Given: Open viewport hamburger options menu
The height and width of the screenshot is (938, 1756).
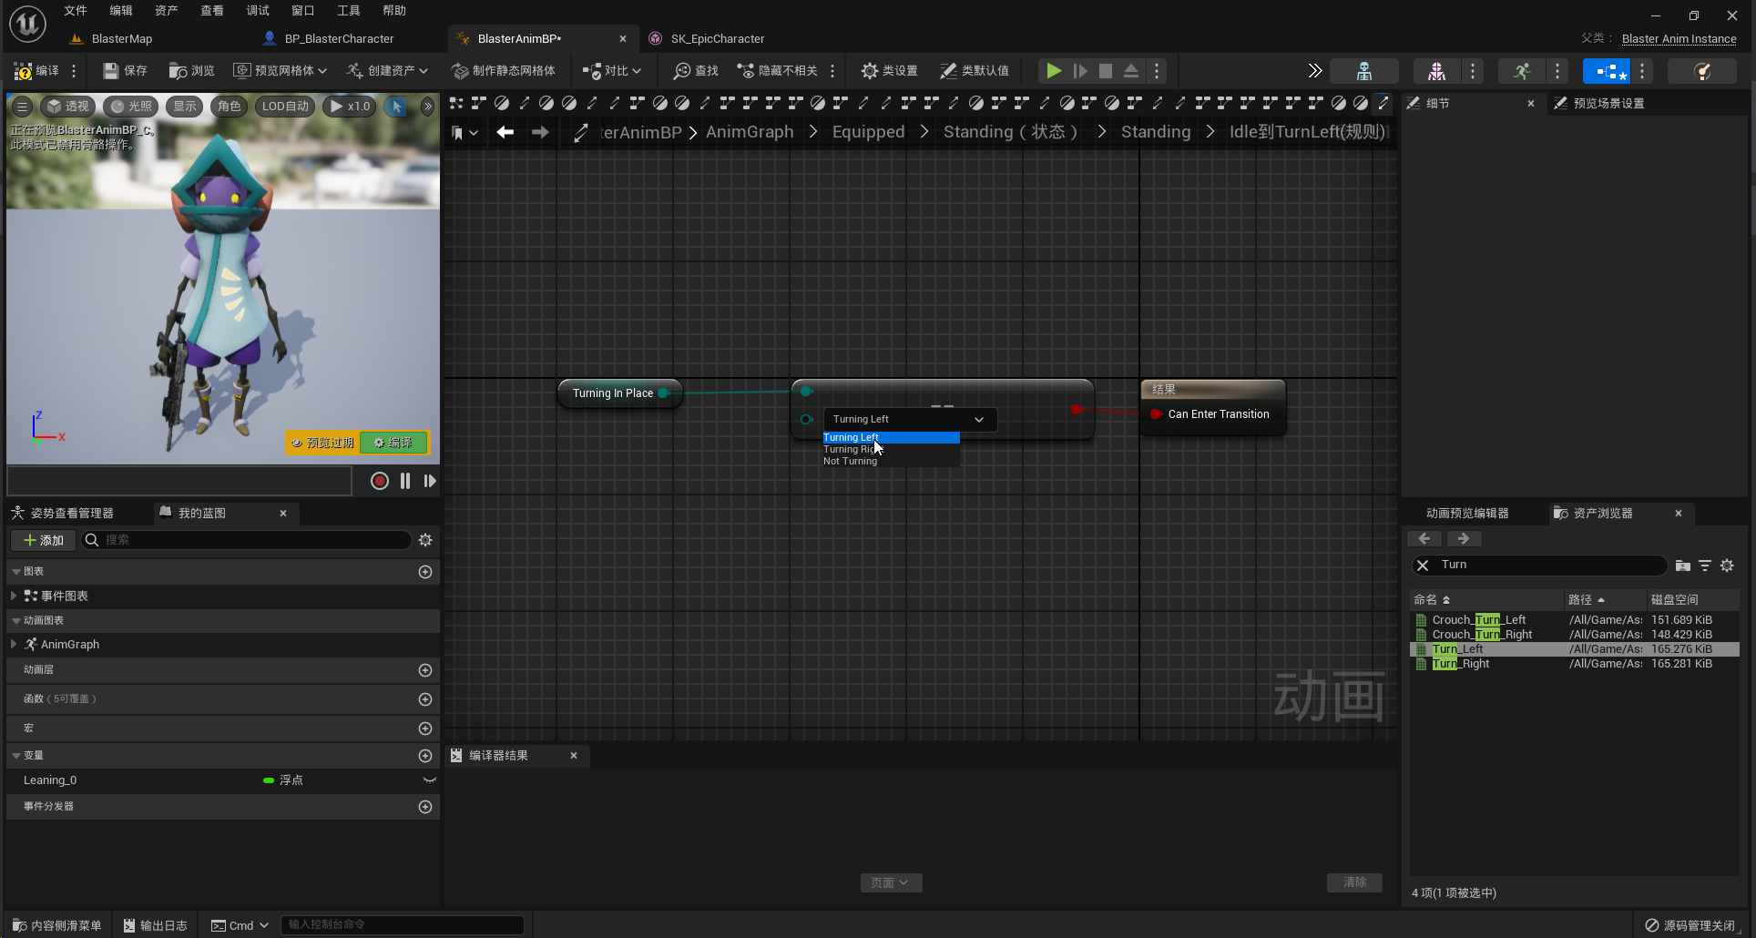Looking at the screenshot, I should pyautogui.click(x=23, y=107).
